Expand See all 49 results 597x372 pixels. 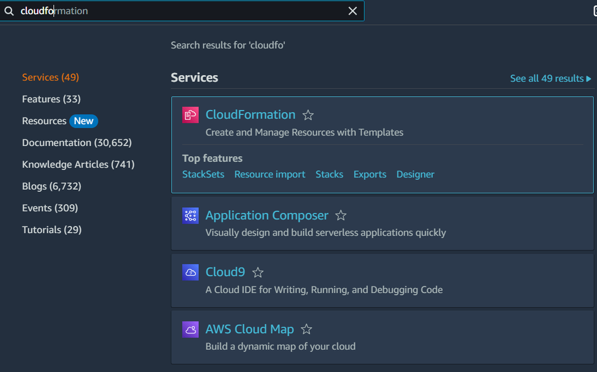[x=550, y=79]
